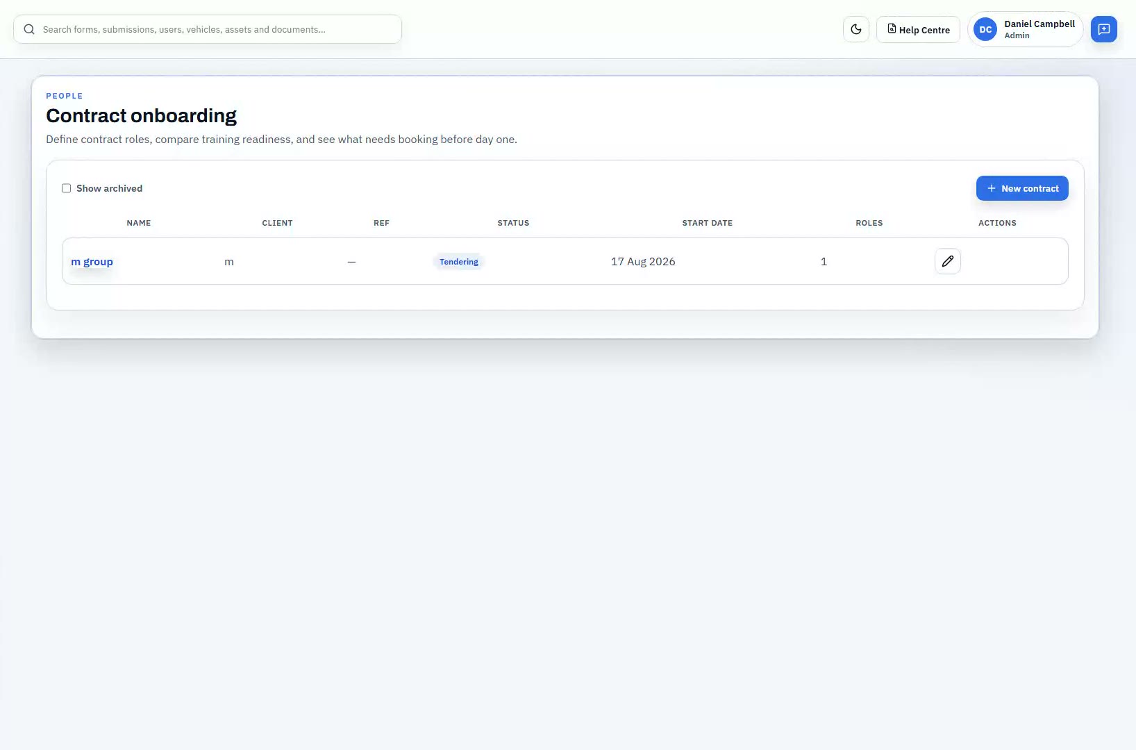Enable the Show archived checkbox

[x=67, y=188]
